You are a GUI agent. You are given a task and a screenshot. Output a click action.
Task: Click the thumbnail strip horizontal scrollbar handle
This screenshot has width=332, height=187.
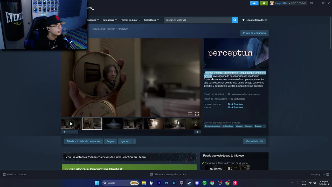(73, 132)
